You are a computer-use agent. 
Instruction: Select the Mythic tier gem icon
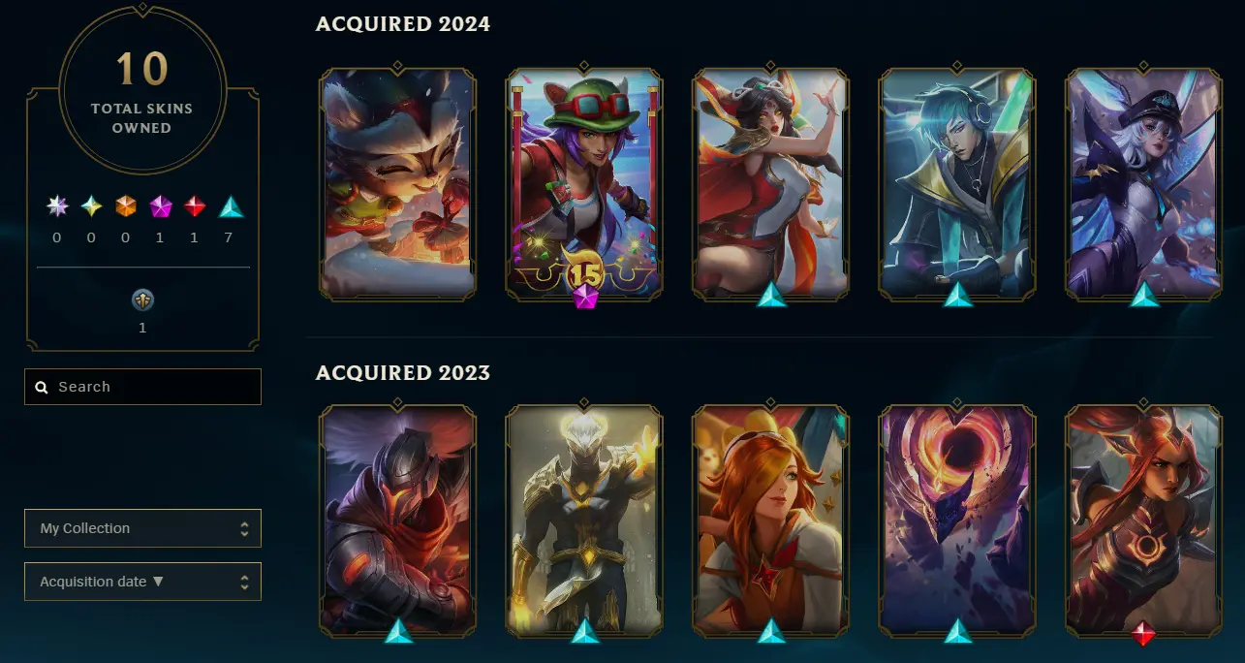91,206
